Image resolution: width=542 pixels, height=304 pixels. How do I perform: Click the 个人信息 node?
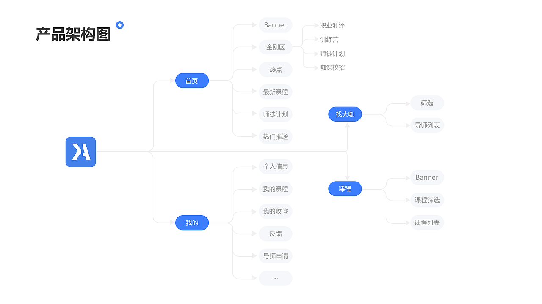(276, 167)
